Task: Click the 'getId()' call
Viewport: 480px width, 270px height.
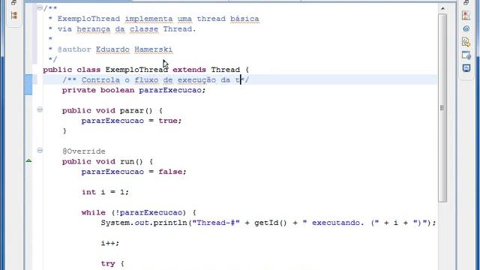Action: 271,223
